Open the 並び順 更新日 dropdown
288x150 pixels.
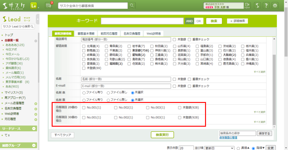[x=219, y=148]
